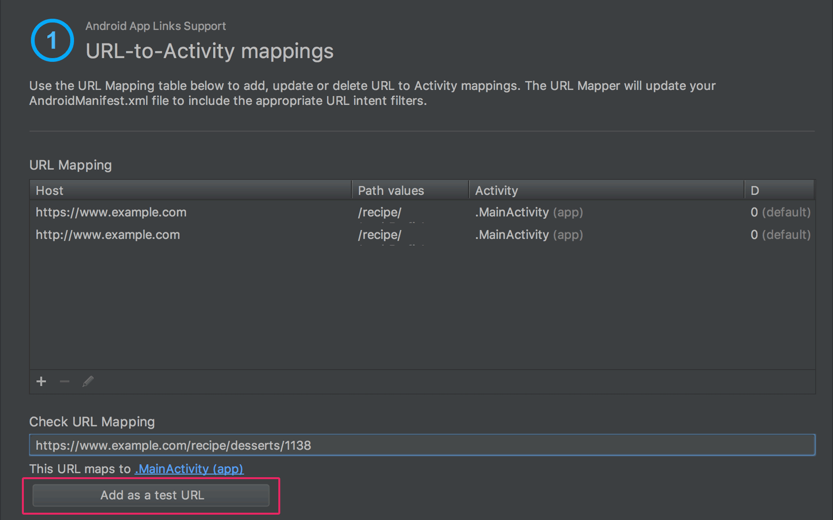Click 0 (default) value in https row

tap(780, 212)
